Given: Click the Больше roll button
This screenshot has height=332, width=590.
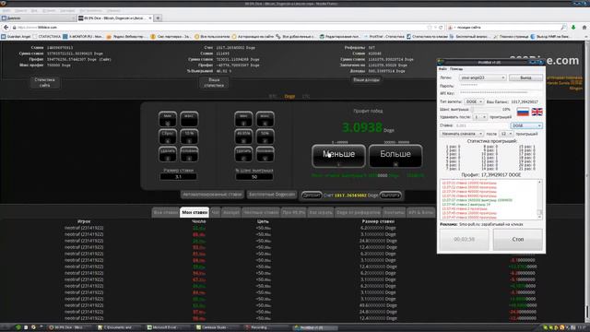Looking at the screenshot, I should (395, 156).
